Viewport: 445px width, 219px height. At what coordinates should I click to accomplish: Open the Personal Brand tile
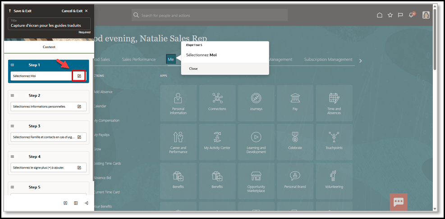[295, 181]
